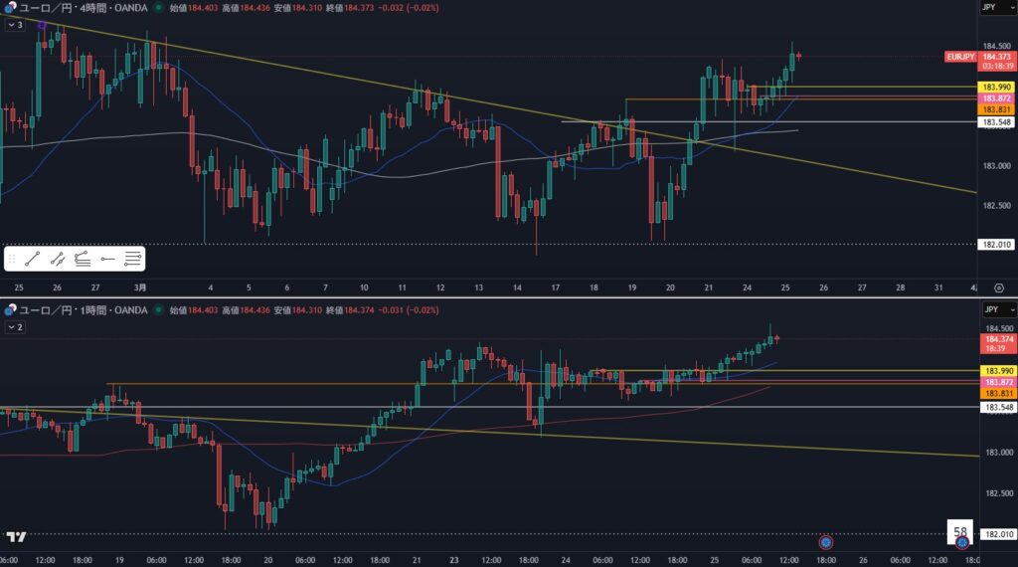Expand the indicator legend showing 2 on lower chart
Viewport: 1018px width, 567px height.
point(14,325)
